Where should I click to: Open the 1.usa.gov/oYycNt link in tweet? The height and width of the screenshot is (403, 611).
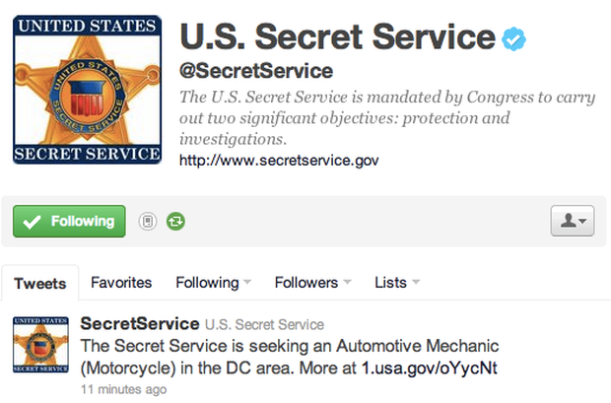coord(430,368)
